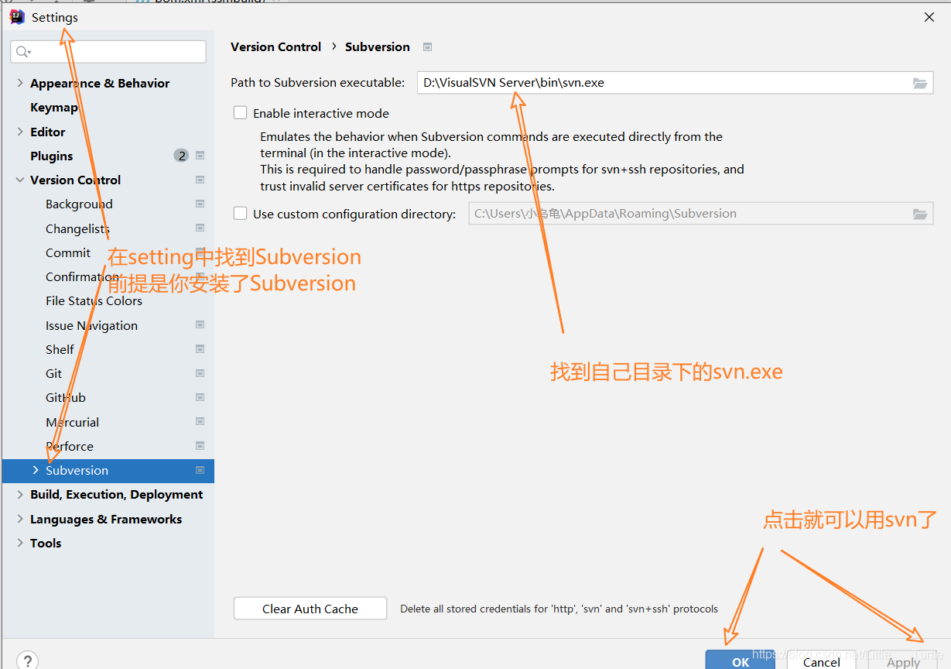The height and width of the screenshot is (669, 951).
Task: Click the project icon on the Shelf row
Action: click(x=200, y=348)
